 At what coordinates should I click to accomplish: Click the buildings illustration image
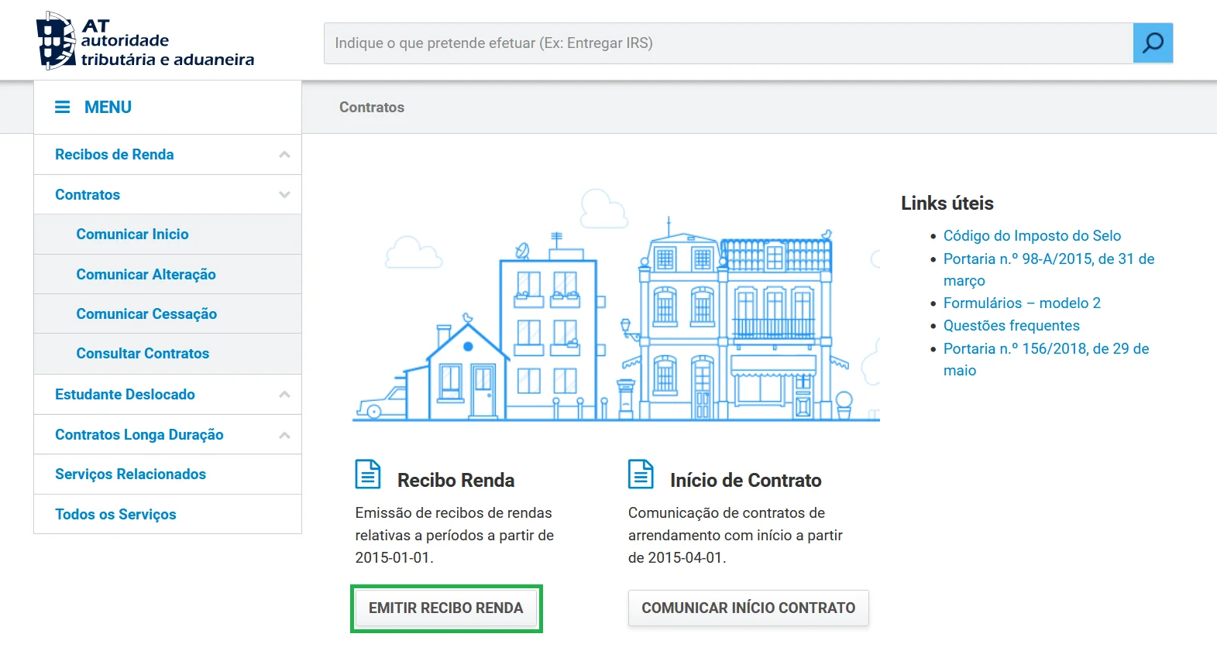coord(616,310)
